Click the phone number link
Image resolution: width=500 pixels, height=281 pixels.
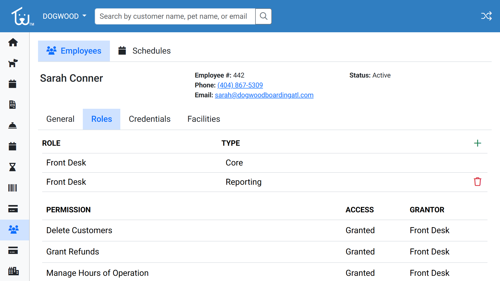click(240, 85)
